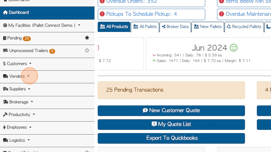Toggle the empty star for Unprocessed Trailers
Screen dimensions: 271x152
pos(87,50)
